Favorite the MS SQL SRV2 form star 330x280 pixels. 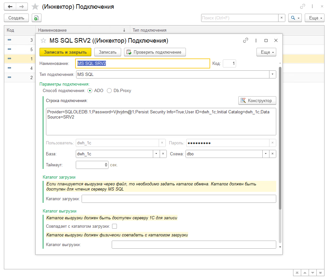pyautogui.click(x=43, y=40)
